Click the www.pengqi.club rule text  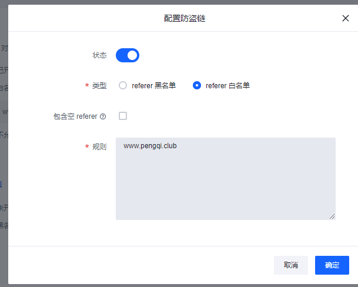(x=150, y=146)
